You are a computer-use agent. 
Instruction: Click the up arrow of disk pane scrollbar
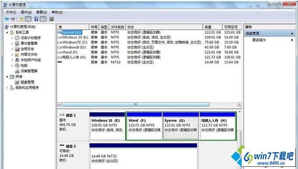[x=240, y=112]
